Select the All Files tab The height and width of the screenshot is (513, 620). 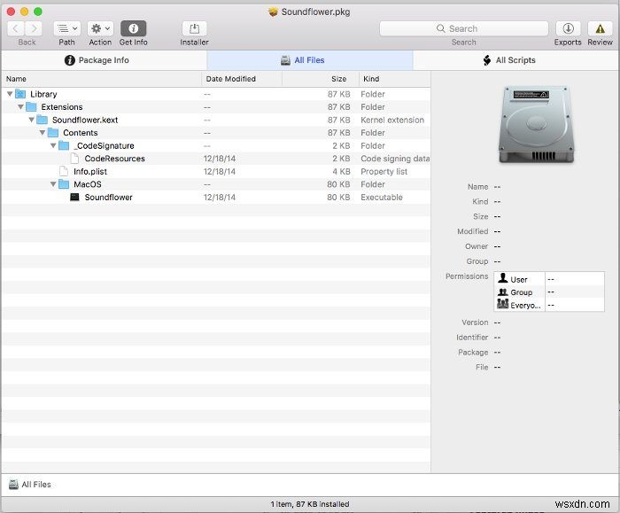coord(310,60)
